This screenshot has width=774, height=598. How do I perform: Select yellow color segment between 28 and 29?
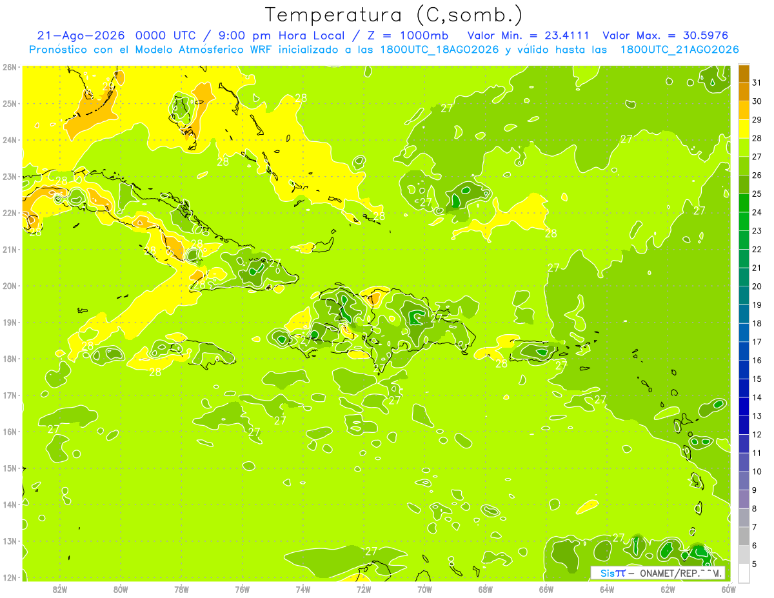744,128
